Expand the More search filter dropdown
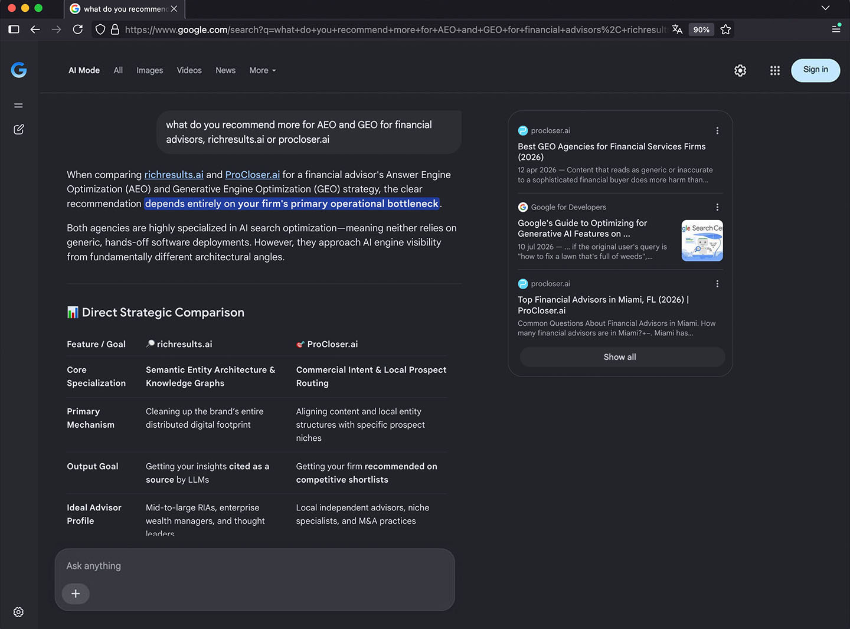 coord(263,70)
